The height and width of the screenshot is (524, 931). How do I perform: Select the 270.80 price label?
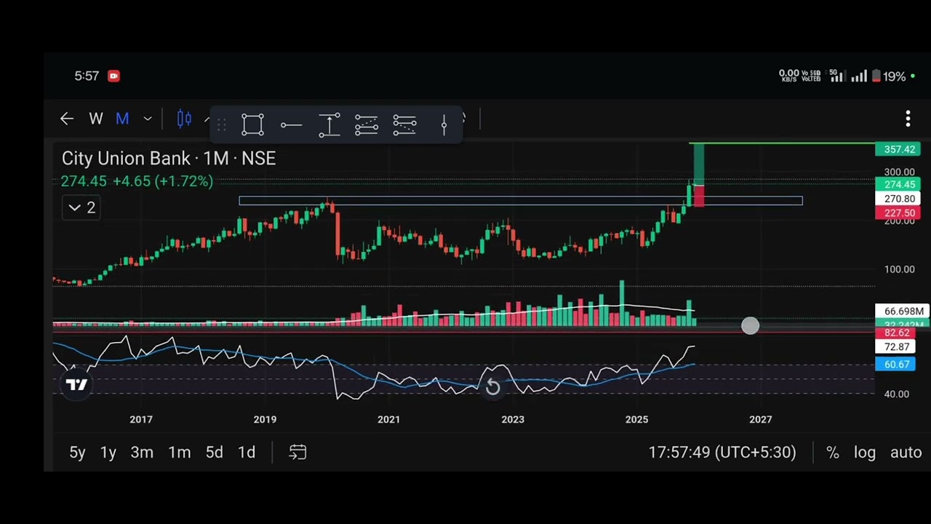tap(898, 199)
